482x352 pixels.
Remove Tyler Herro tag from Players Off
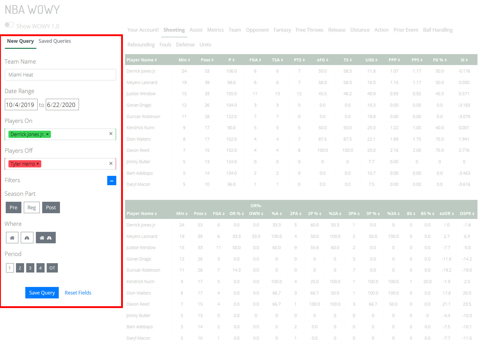(38, 164)
